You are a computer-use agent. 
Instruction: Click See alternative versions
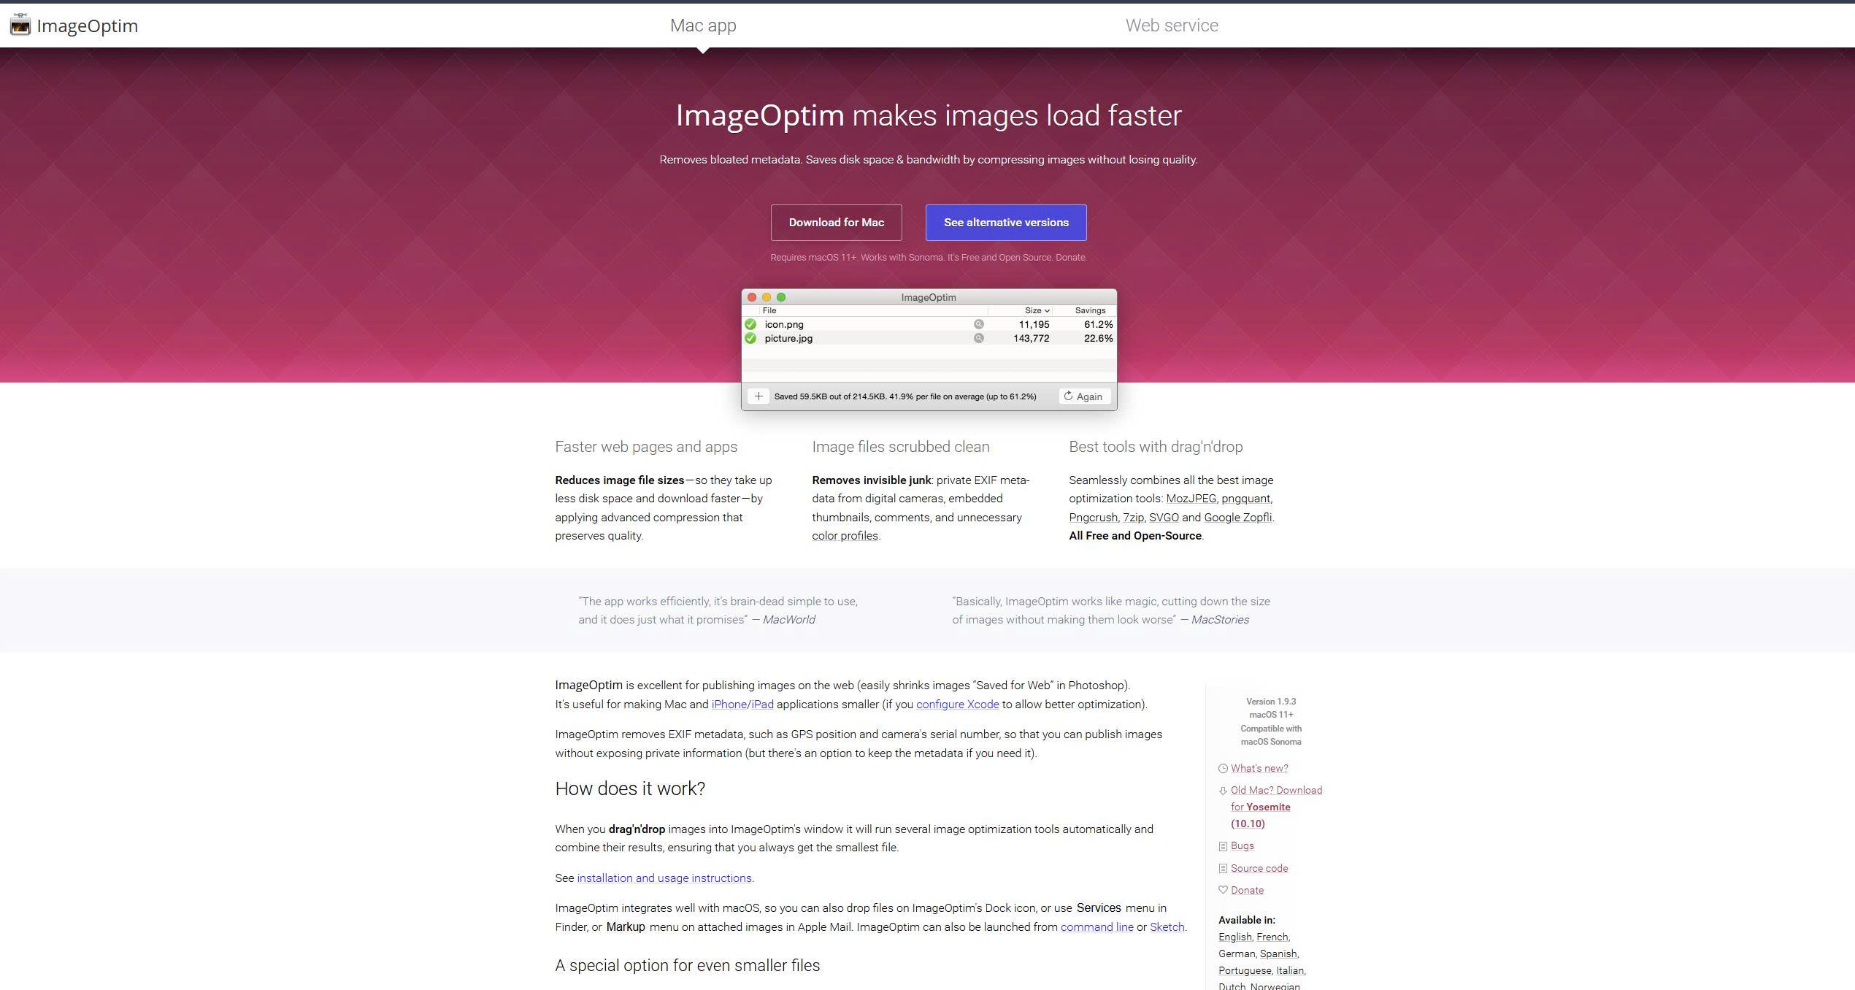1005,222
